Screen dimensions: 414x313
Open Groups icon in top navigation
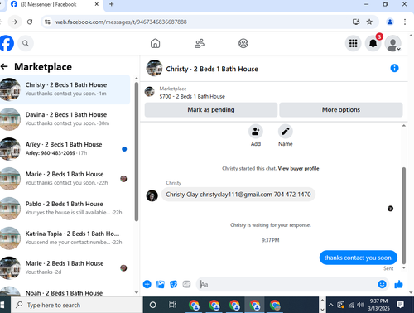click(x=243, y=43)
